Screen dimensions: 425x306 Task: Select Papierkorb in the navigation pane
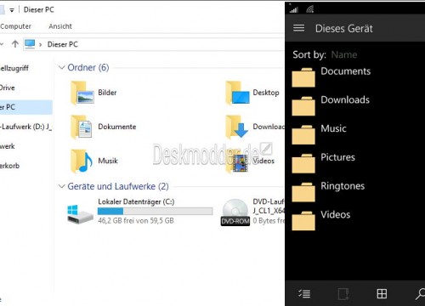[9, 166]
